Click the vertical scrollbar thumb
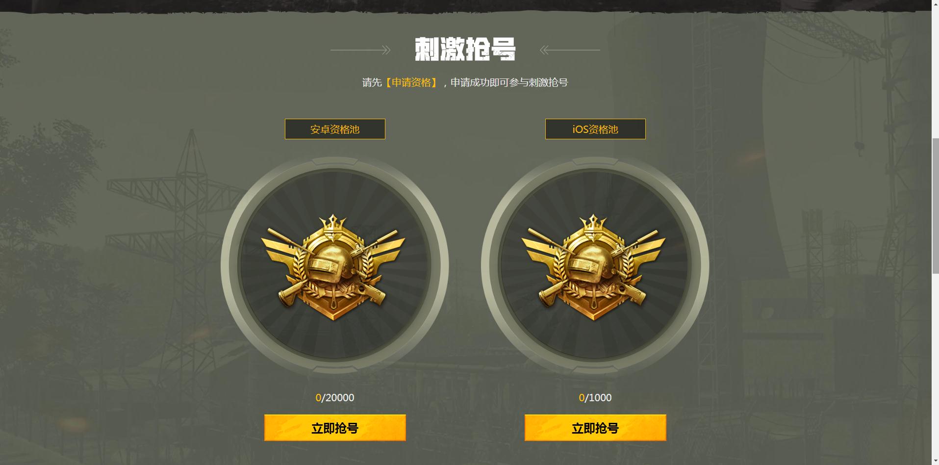Screen dimensions: 939x465 click(x=935, y=206)
